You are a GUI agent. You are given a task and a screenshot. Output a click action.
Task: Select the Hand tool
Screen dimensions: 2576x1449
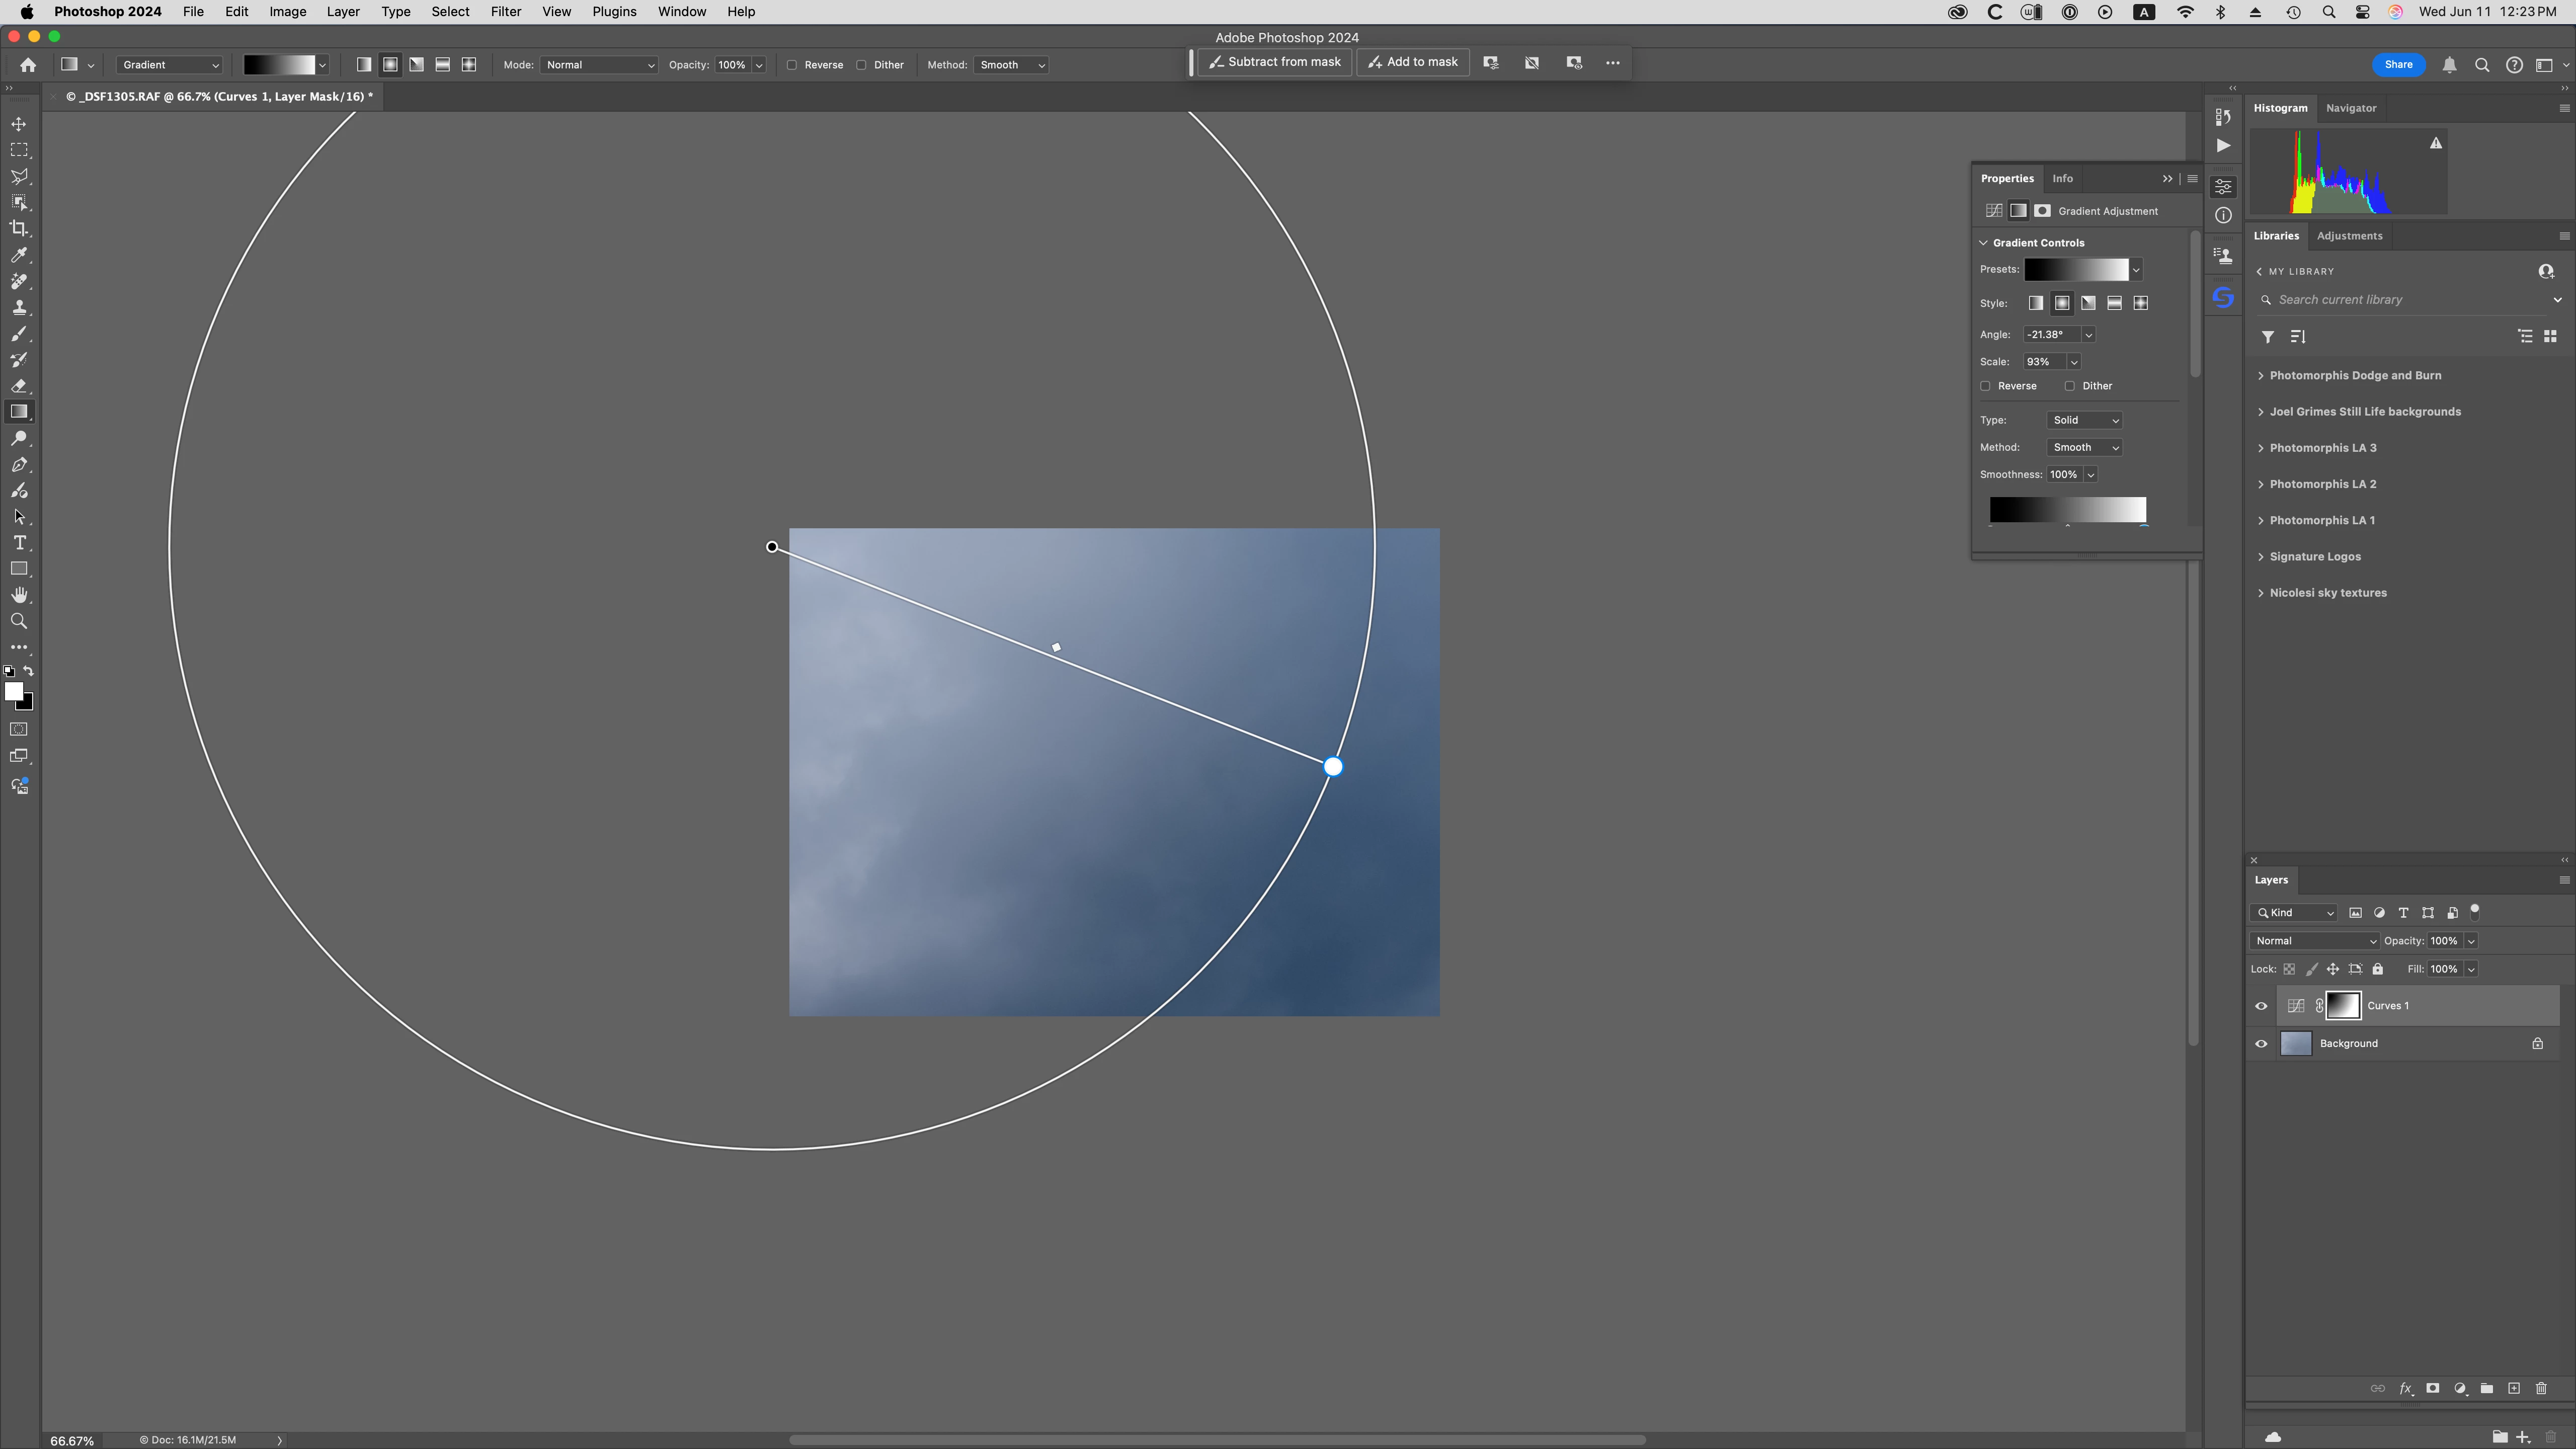point(19,595)
